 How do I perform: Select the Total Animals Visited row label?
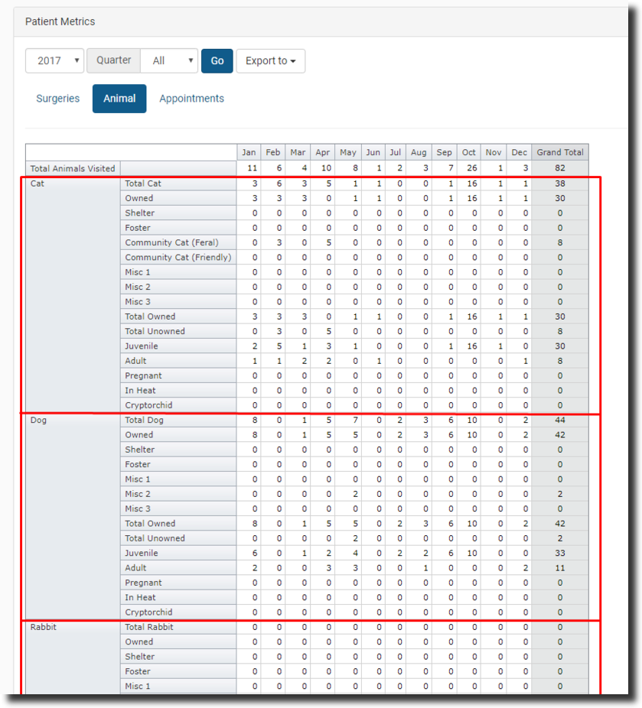[x=73, y=168]
